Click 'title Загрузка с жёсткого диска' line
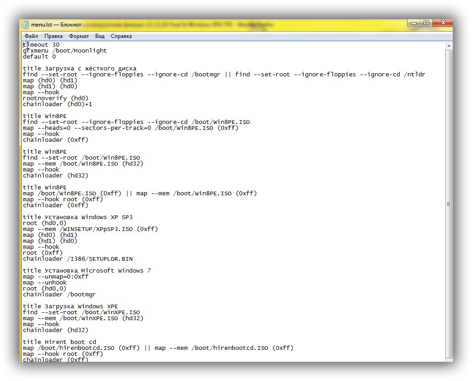The height and width of the screenshot is (381, 472). coord(80,69)
